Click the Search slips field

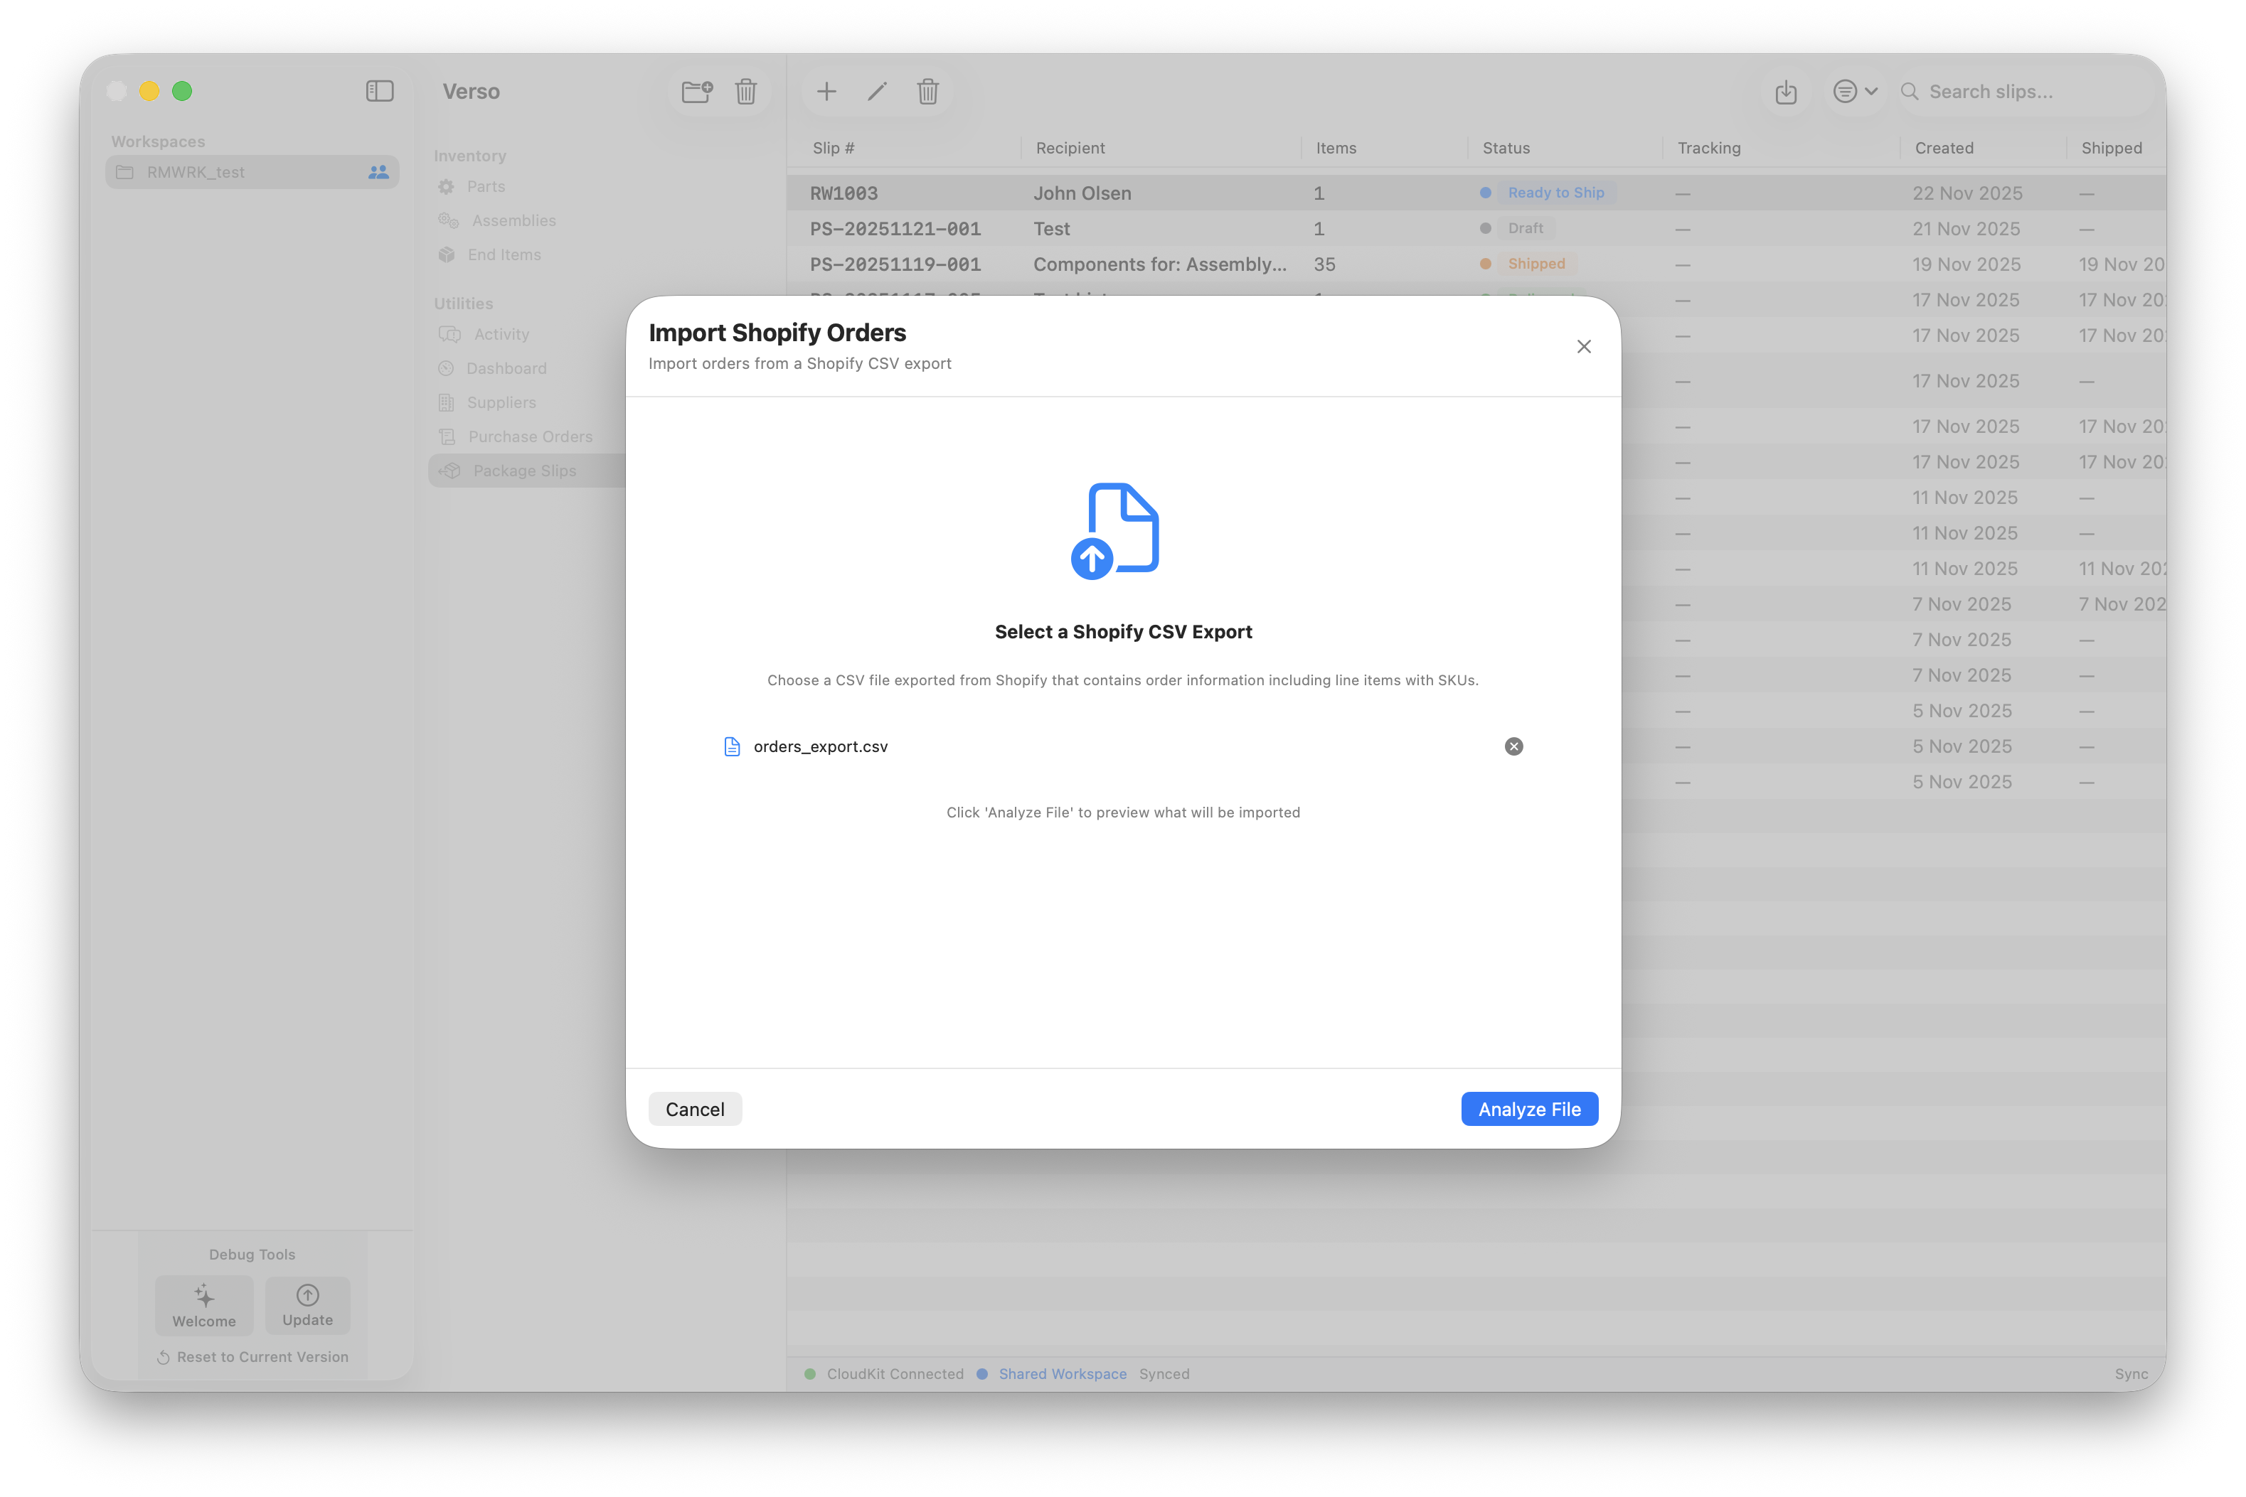click(2015, 92)
